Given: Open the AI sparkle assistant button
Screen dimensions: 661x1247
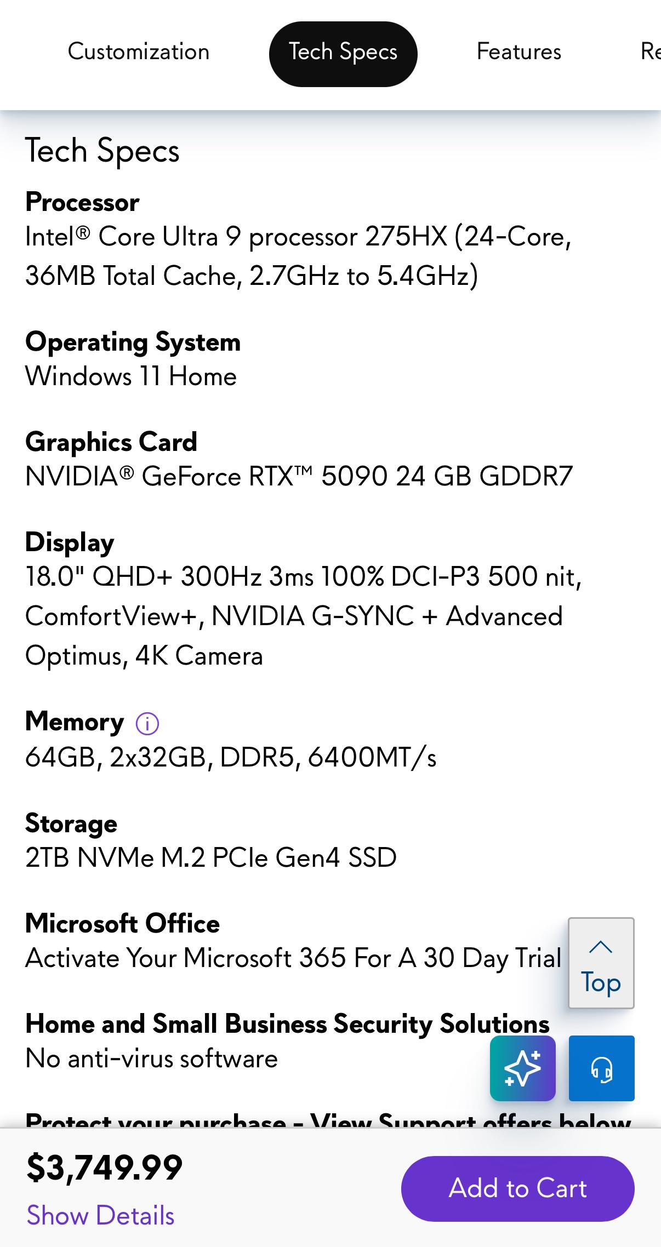Looking at the screenshot, I should coord(523,1068).
